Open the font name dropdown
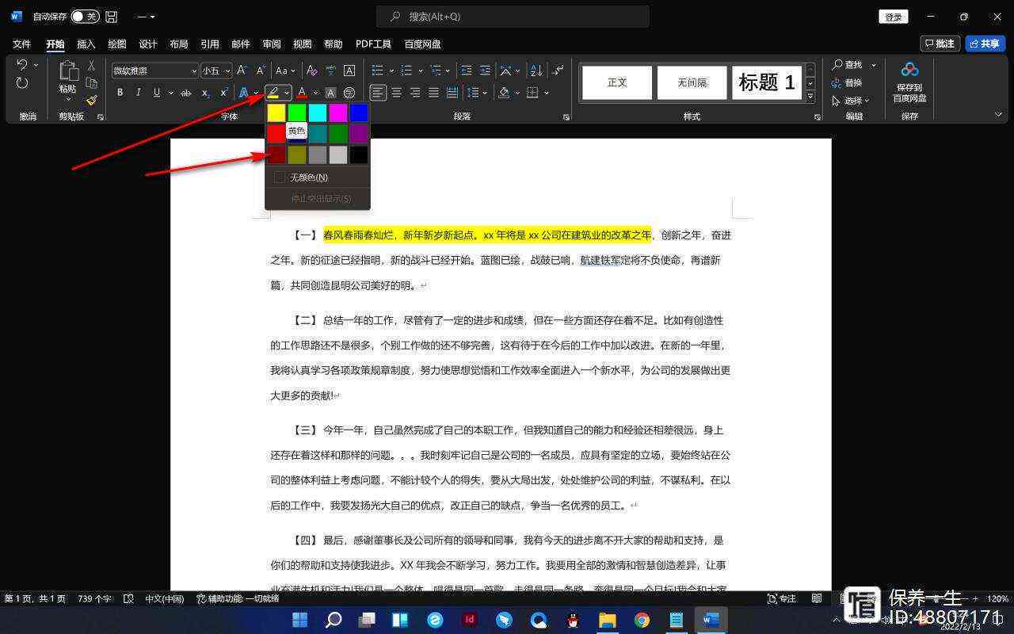Screen dimensions: 1014x634 click(x=194, y=71)
